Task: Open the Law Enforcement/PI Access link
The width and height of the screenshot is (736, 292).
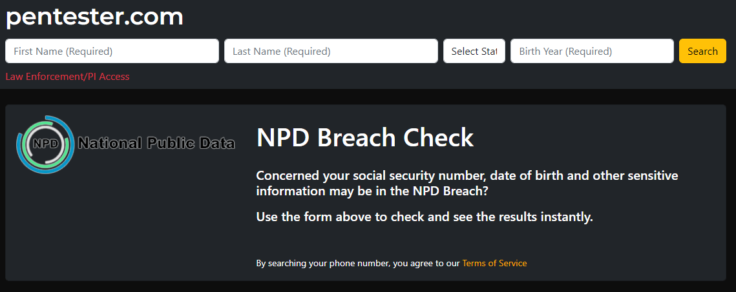Action: tap(67, 77)
